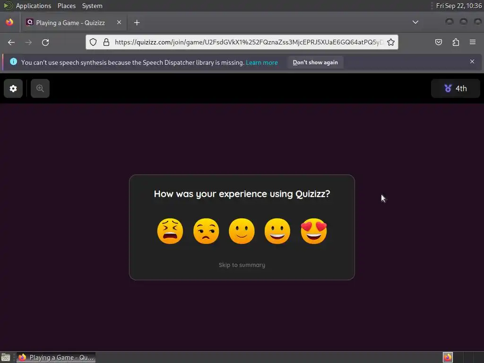Select the grinning face emoji rating

pos(277,231)
